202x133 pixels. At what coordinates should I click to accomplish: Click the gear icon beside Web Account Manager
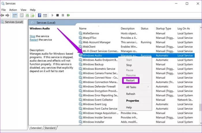[81, 42]
